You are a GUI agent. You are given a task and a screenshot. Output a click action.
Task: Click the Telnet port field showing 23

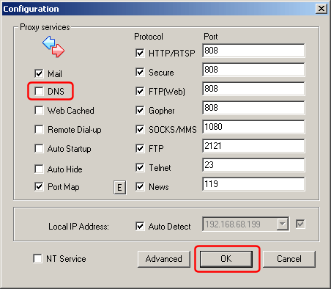pos(253,165)
